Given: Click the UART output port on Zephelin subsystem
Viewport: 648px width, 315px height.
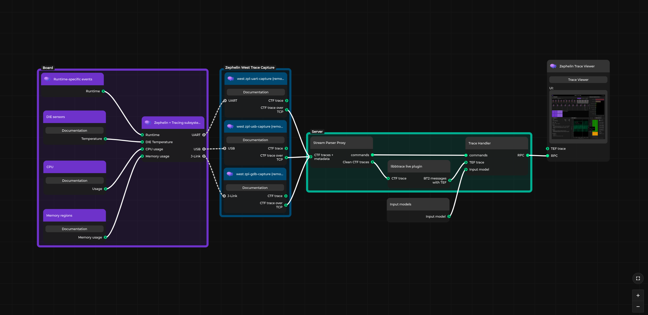Looking at the screenshot, I should [204, 135].
